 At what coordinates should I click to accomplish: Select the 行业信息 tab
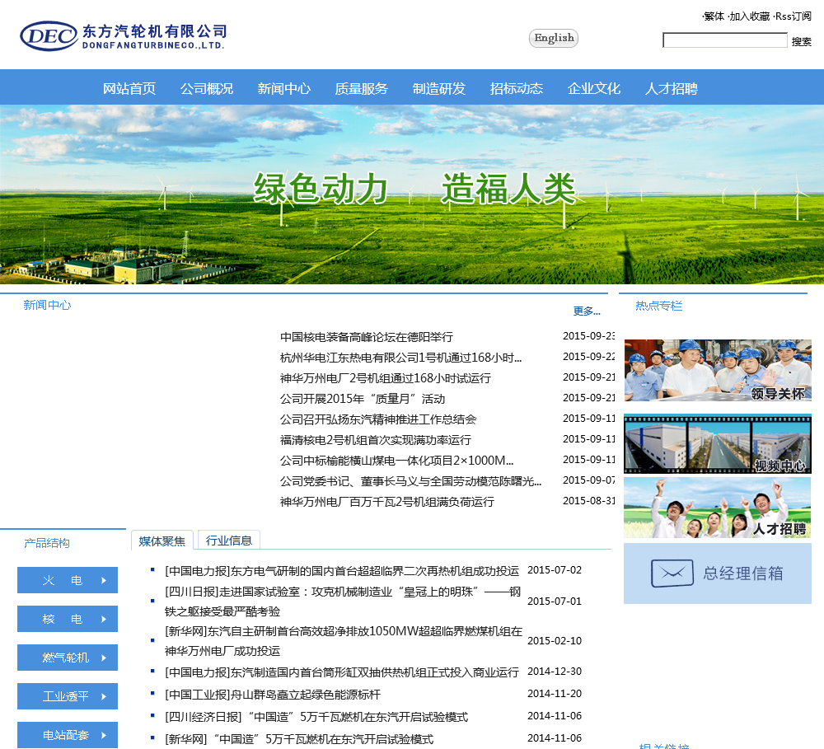pos(228,541)
